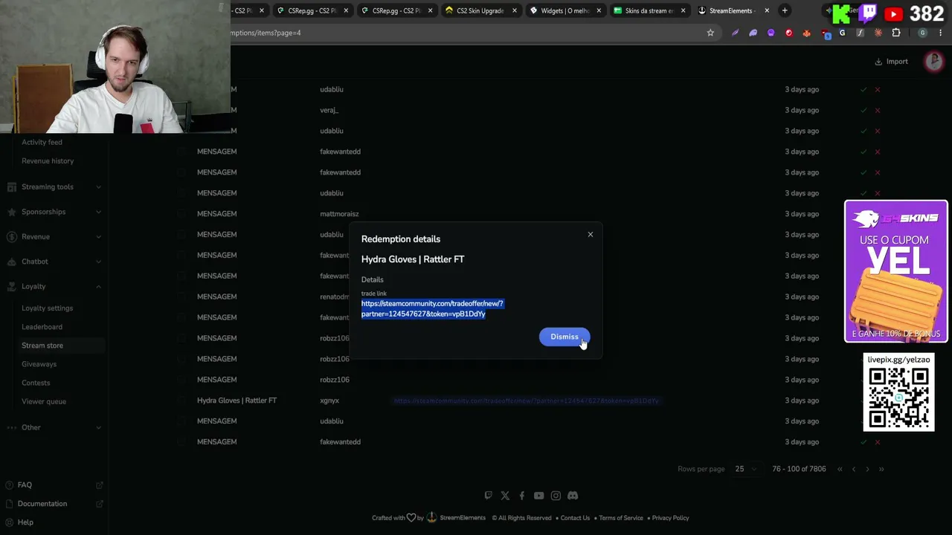The height and width of the screenshot is (535, 952).
Task: Approve the veraj_ redemption with the checkmark
Action: tap(863, 110)
